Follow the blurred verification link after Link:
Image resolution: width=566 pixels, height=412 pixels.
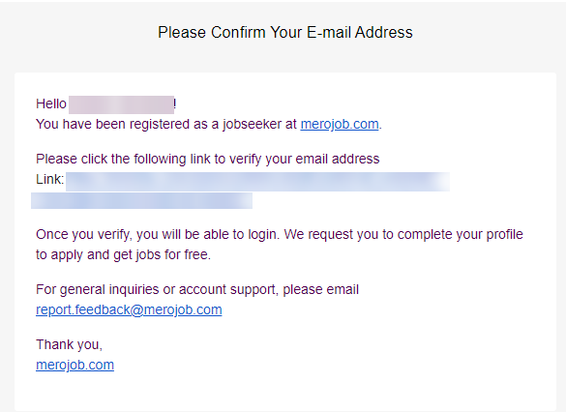coord(257,182)
